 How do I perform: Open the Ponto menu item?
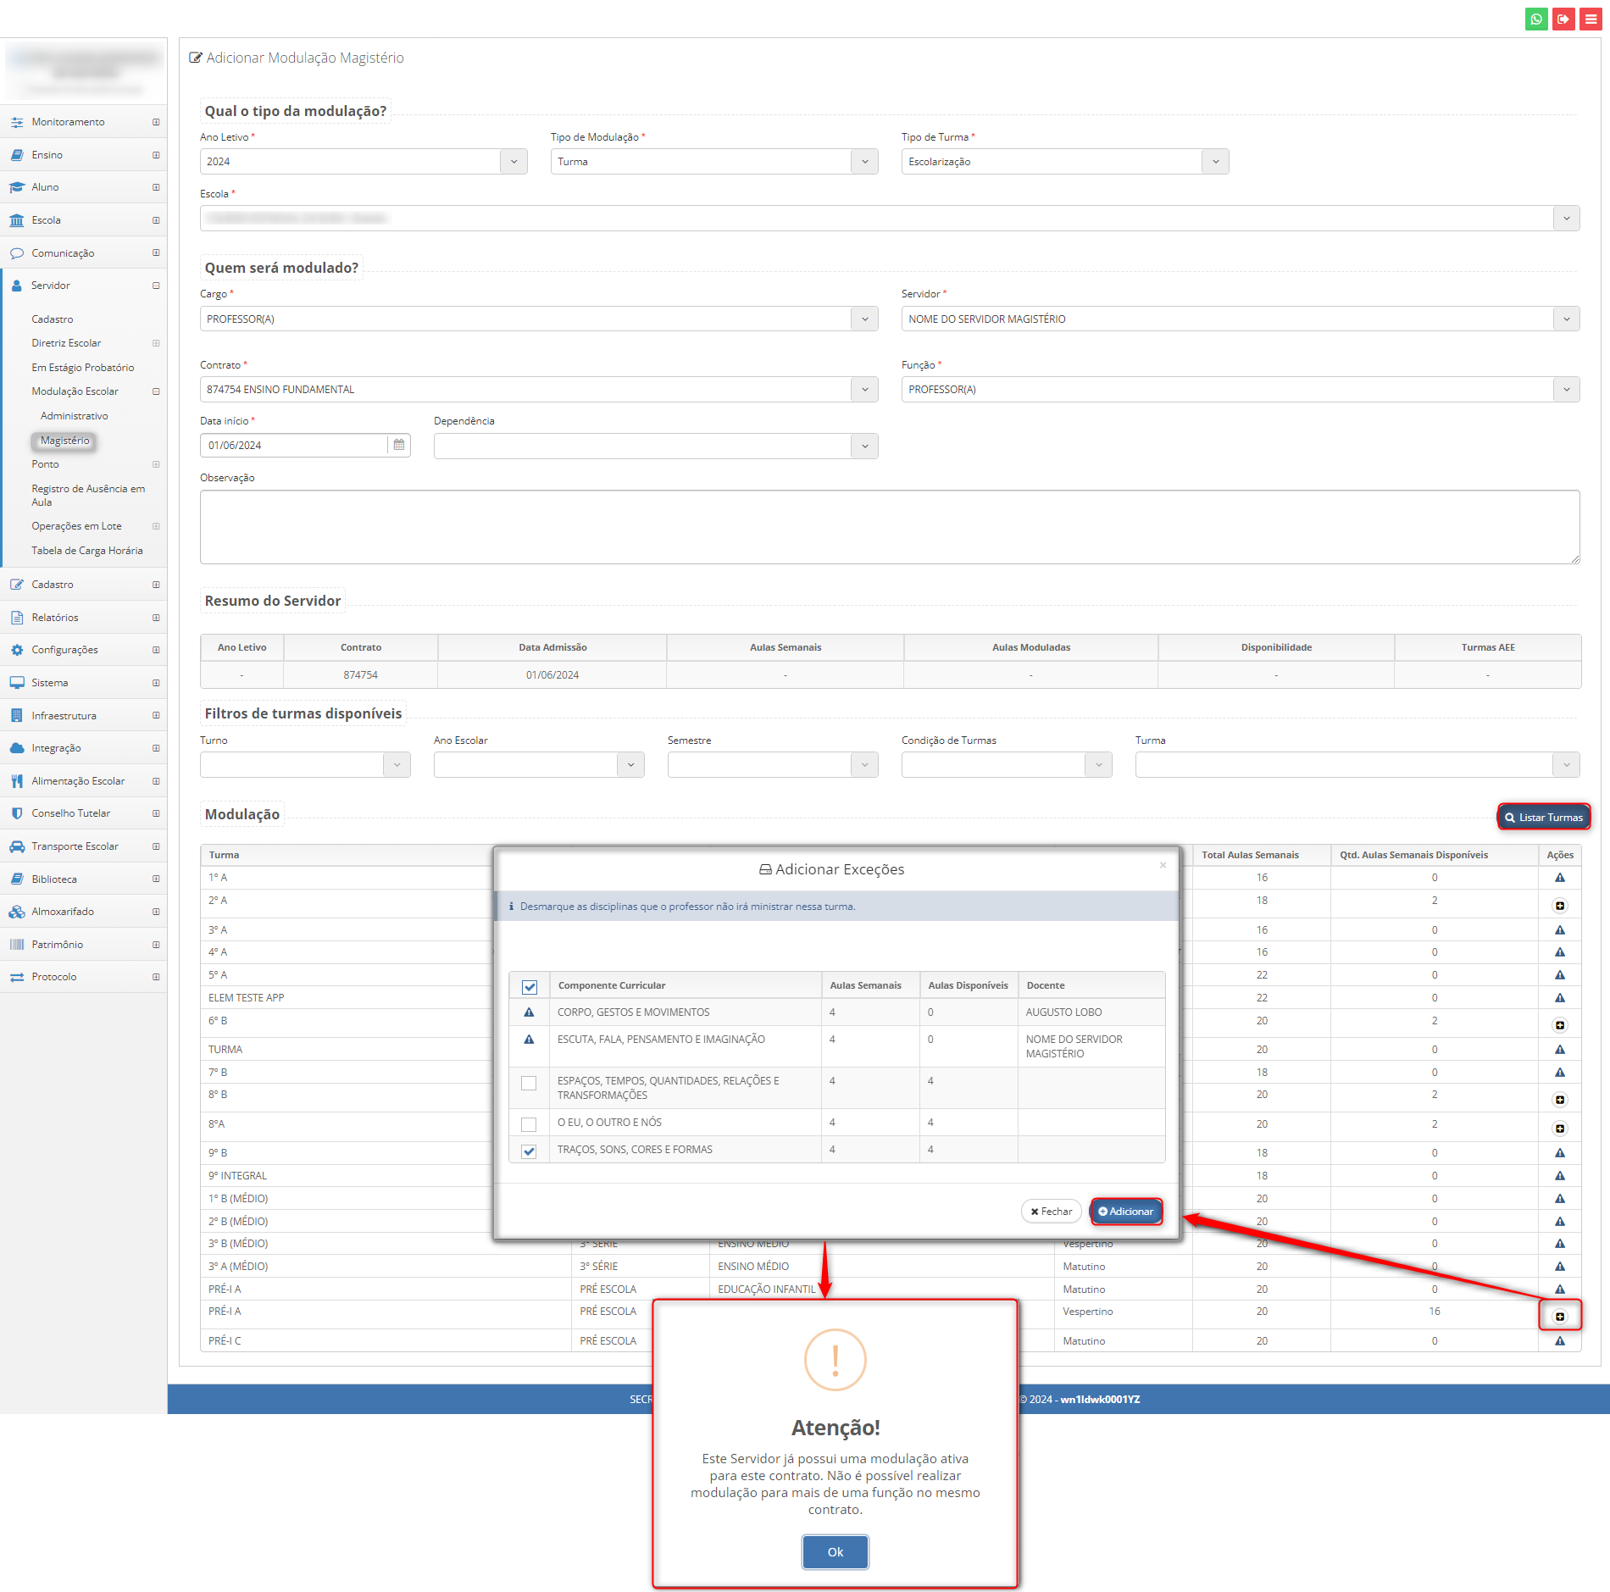(45, 464)
